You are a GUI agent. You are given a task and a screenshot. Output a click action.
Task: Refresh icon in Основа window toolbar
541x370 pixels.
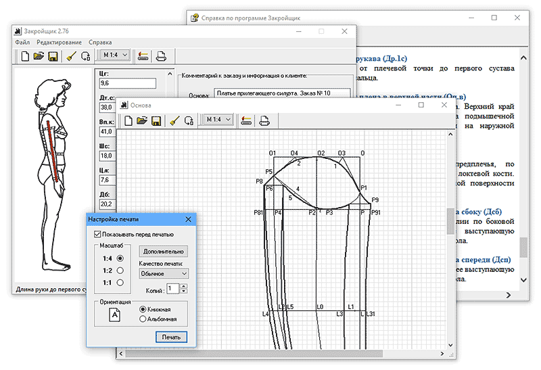click(189, 121)
